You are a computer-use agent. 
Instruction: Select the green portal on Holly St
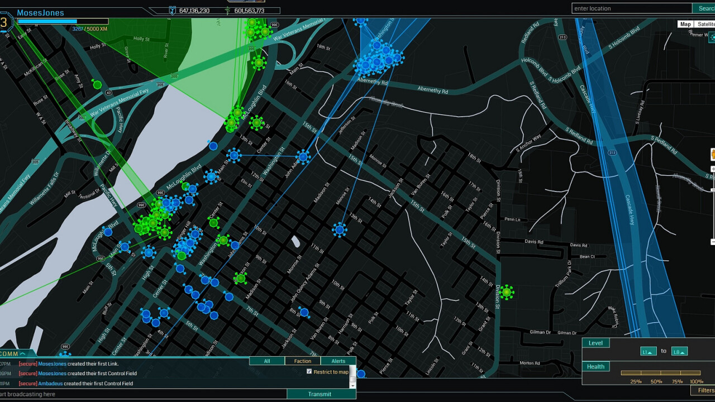click(97, 85)
